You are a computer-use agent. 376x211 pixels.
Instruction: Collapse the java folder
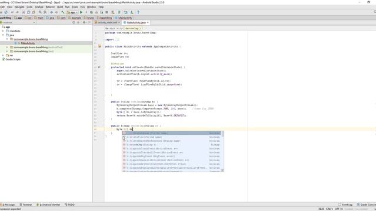click(x=3, y=35)
